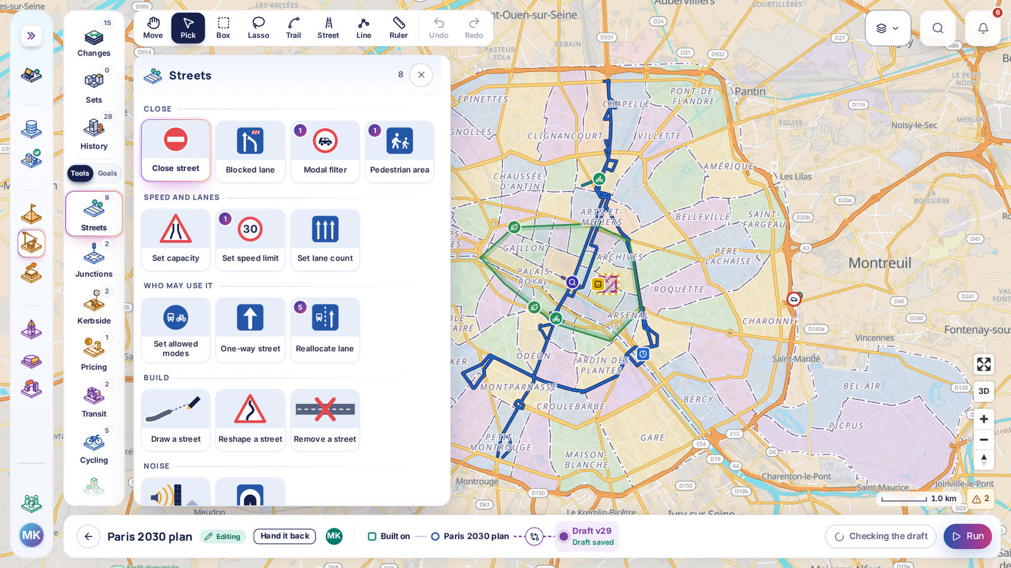Open the map layers dropdown

(888, 28)
